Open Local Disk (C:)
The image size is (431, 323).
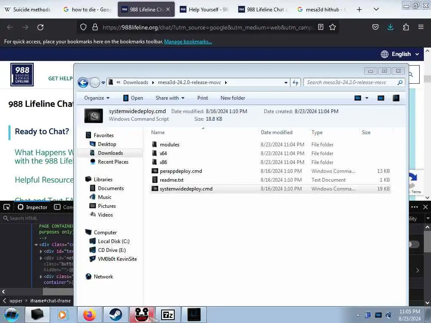click(x=114, y=241)
